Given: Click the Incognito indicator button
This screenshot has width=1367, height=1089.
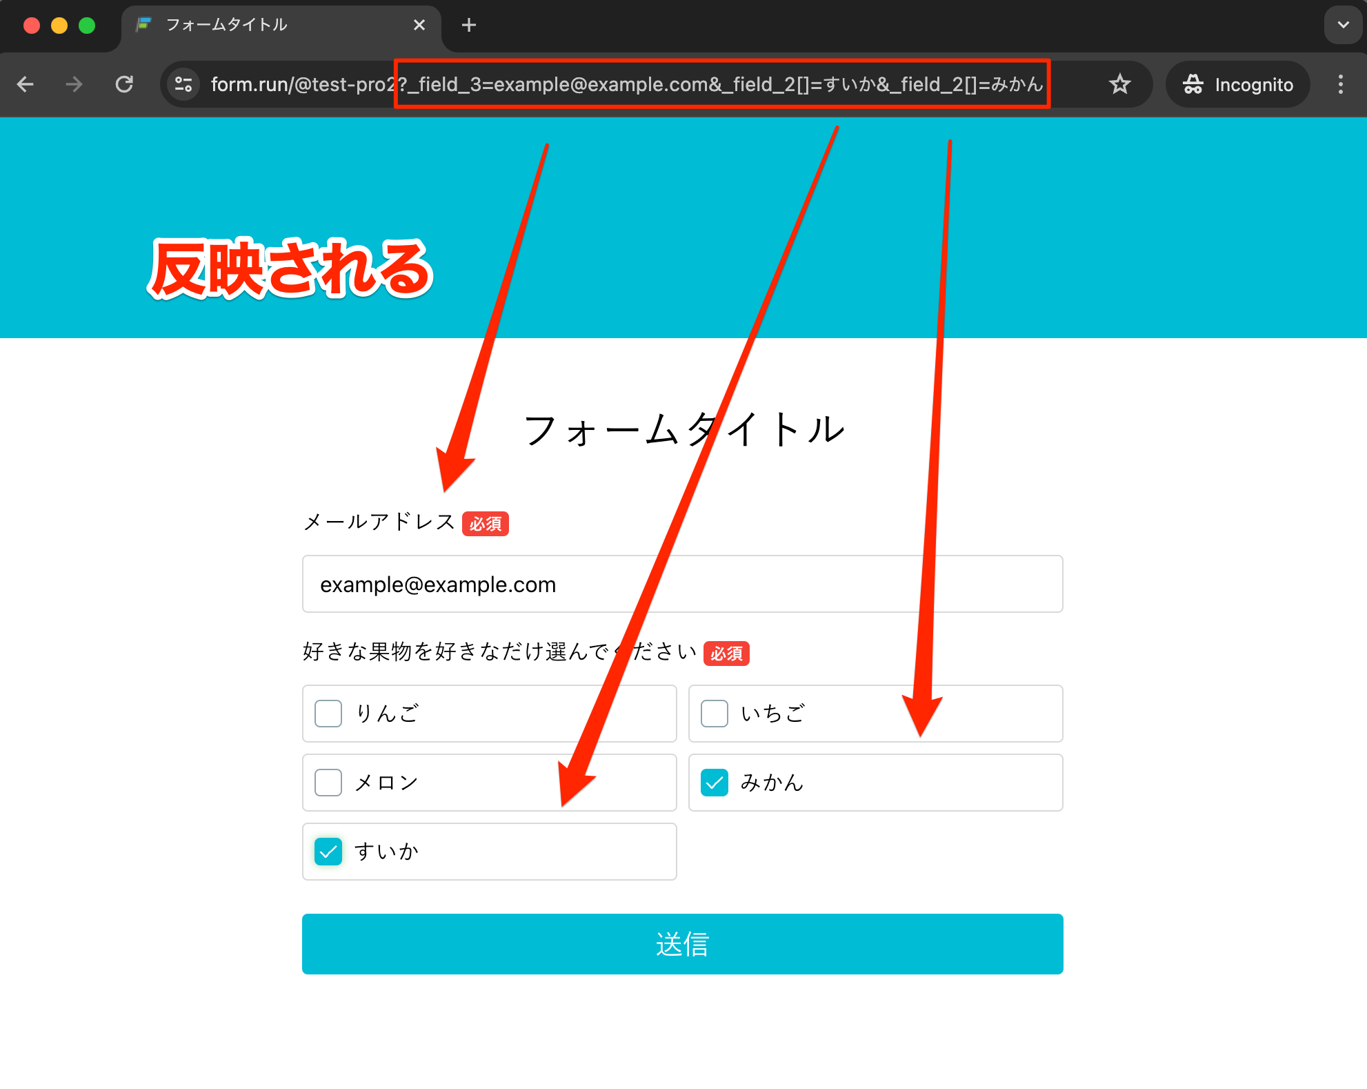Looking at the screenshot, I should pos(1238,84).
